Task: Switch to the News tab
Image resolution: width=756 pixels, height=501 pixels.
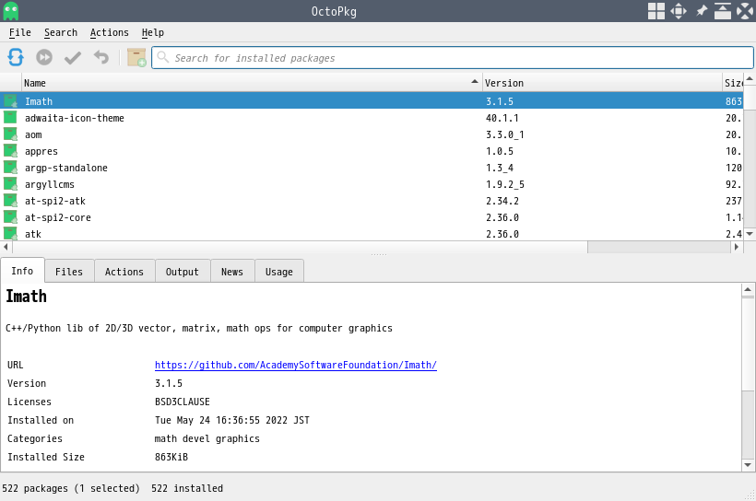Action: tap(232, 271)
